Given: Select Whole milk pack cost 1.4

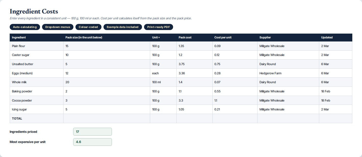Looking at the screenshot, I should pyautogui.click(x=194, y=82).
